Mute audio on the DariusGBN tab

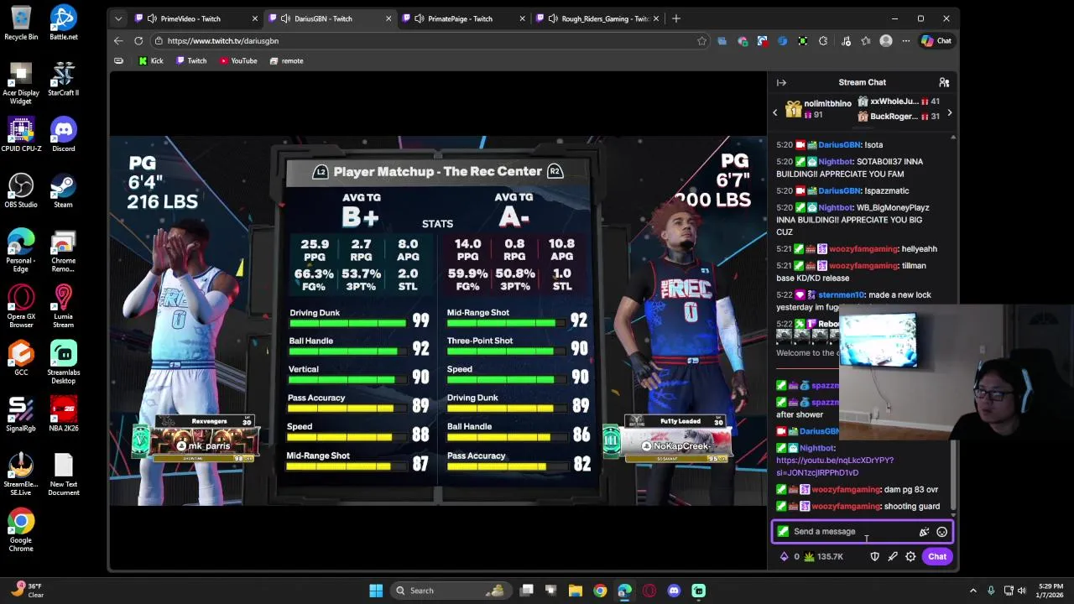pyautogui.click(x=285, y=18)
